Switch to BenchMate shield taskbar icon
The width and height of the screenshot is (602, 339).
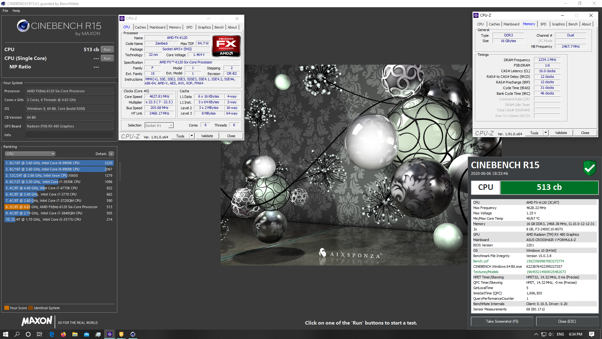click(121, 334)
